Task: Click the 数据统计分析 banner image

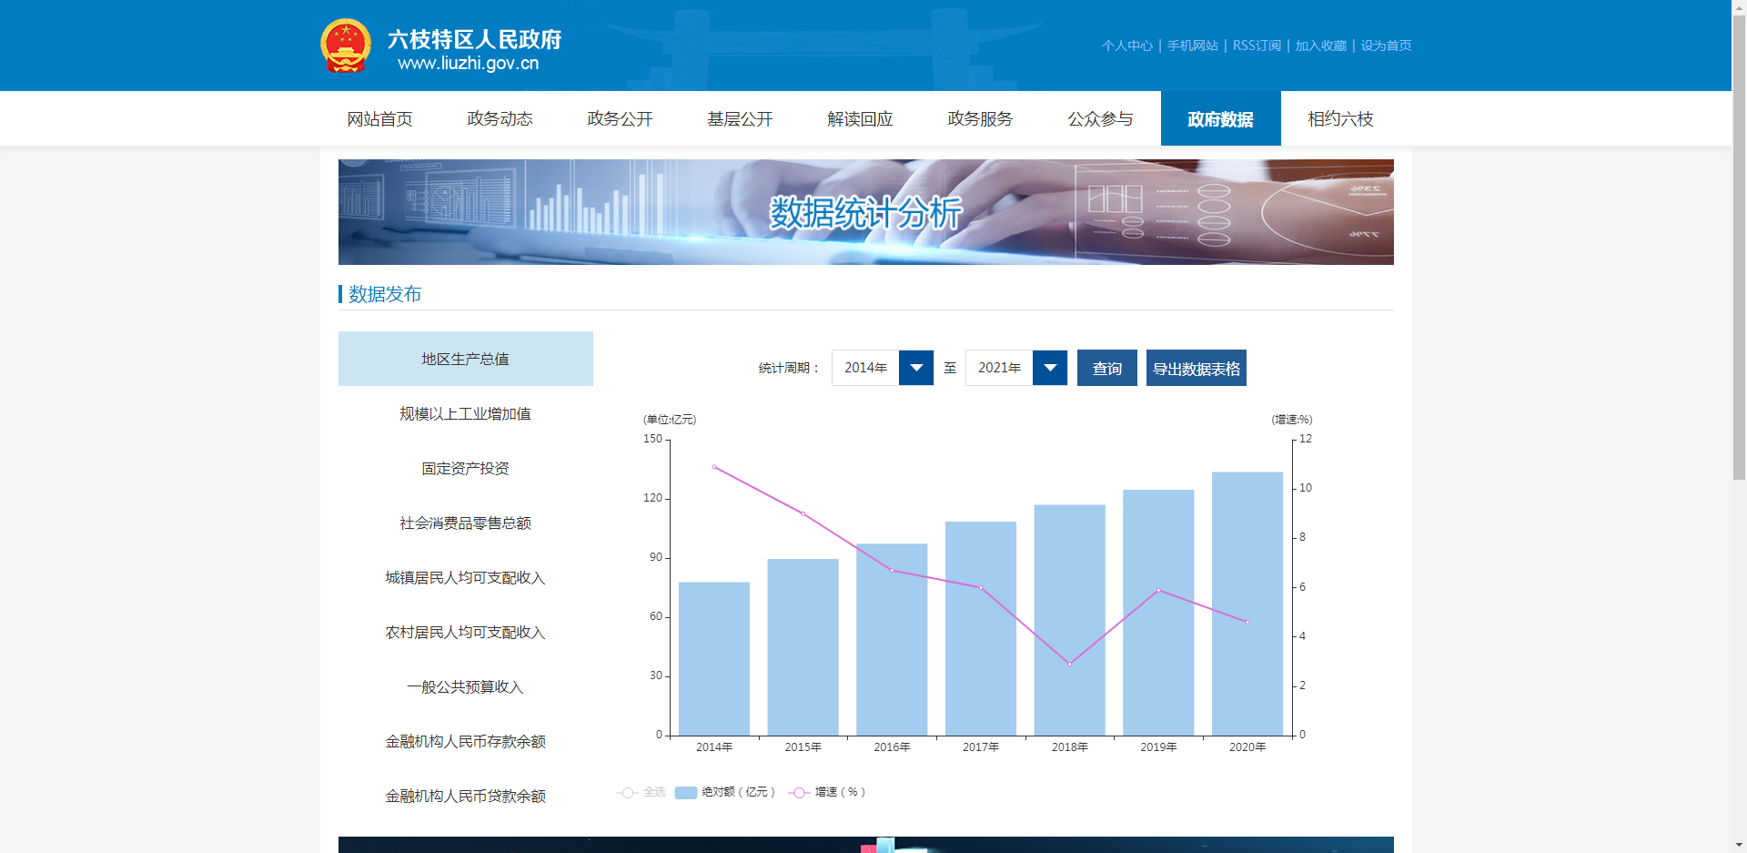Action: click(865, 212)
